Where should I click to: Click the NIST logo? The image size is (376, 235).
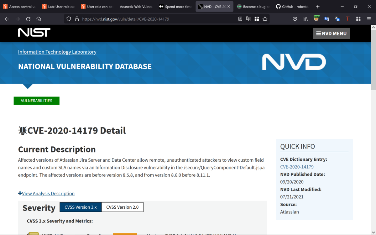pos(34,33)
